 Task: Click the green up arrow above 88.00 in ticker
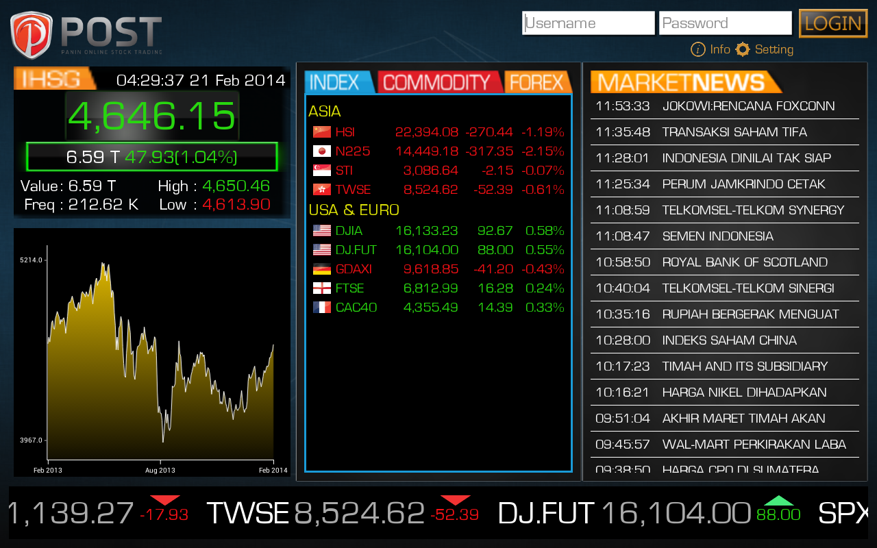778,500
